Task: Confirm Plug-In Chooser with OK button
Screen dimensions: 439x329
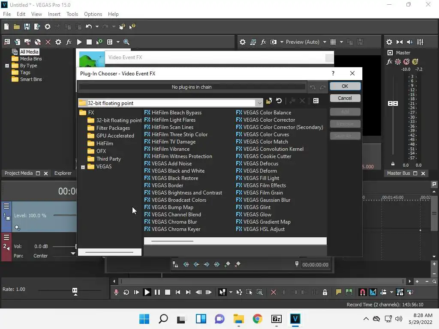Action: click(345, 86)
